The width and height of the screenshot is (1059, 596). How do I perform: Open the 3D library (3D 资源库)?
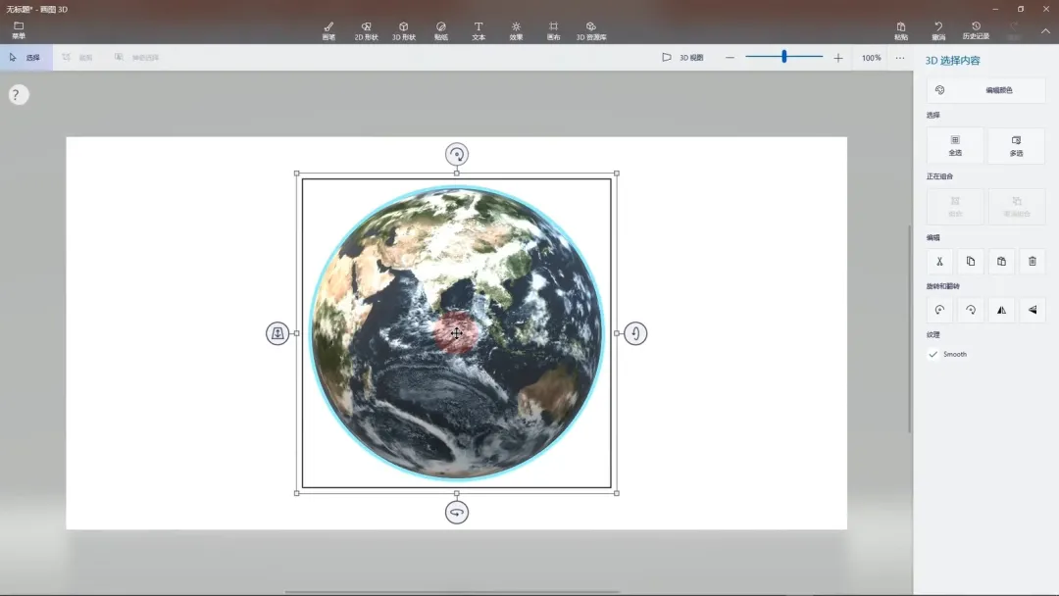[590, 30]
